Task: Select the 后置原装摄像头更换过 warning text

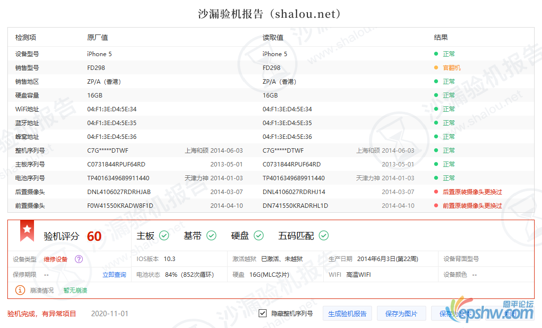Action: click(x=473, y=192)
